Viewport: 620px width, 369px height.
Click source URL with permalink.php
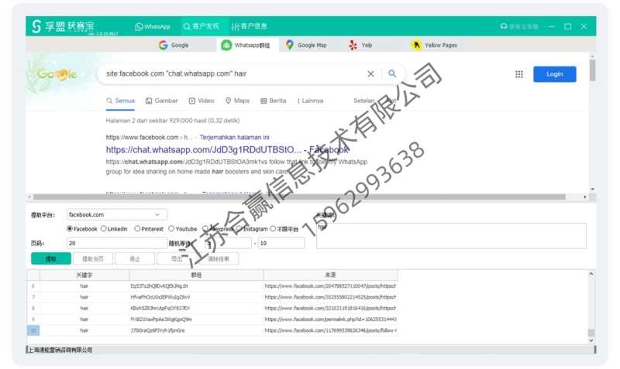[x=330, y=319]
